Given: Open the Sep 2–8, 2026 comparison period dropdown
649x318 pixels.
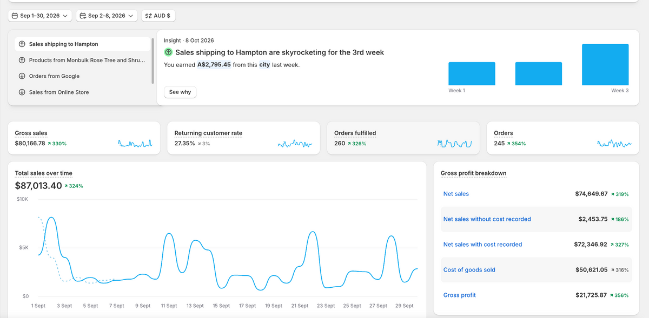Looking at the screenshot, I should click(x=107, y=16).
